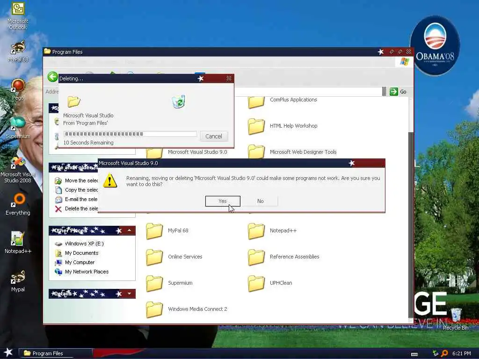Confirm deletion with the Yes button
Screen dimensions: 479x359
point(223,201)
